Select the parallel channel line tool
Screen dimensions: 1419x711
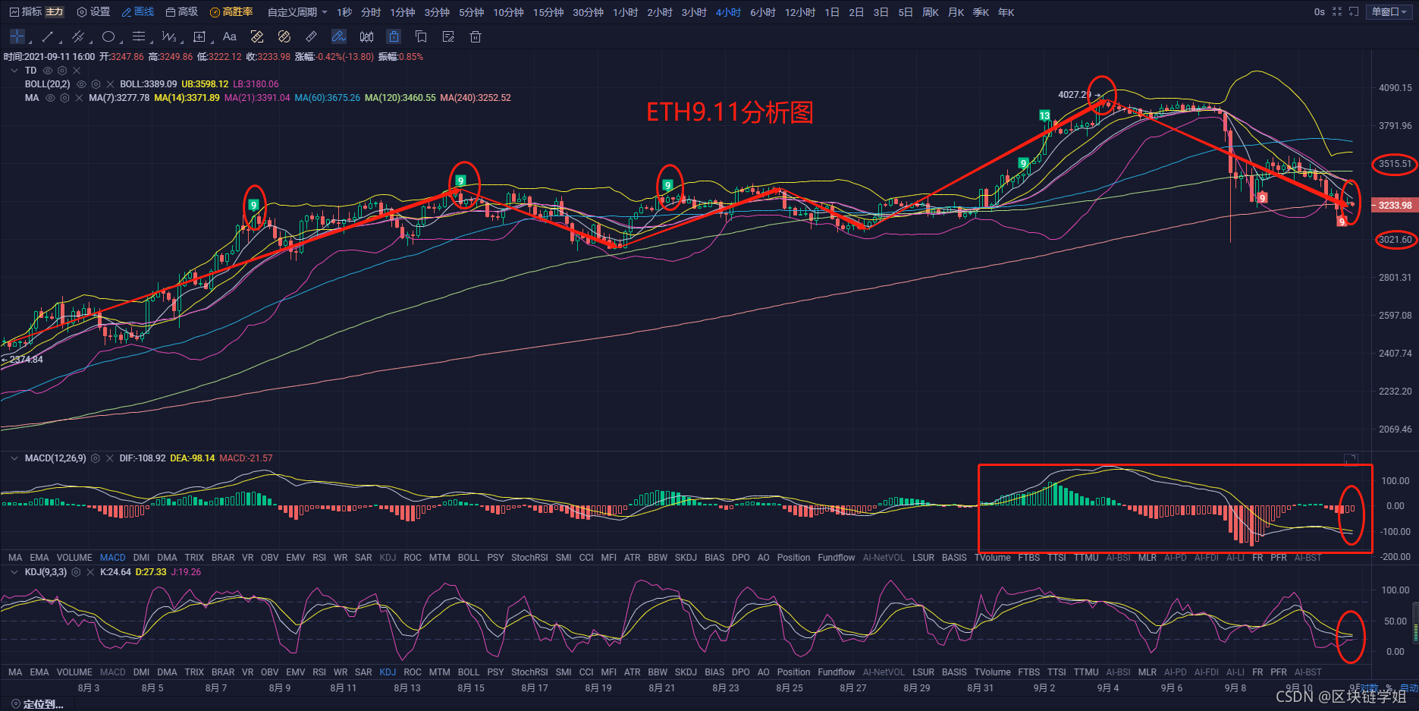77,36
